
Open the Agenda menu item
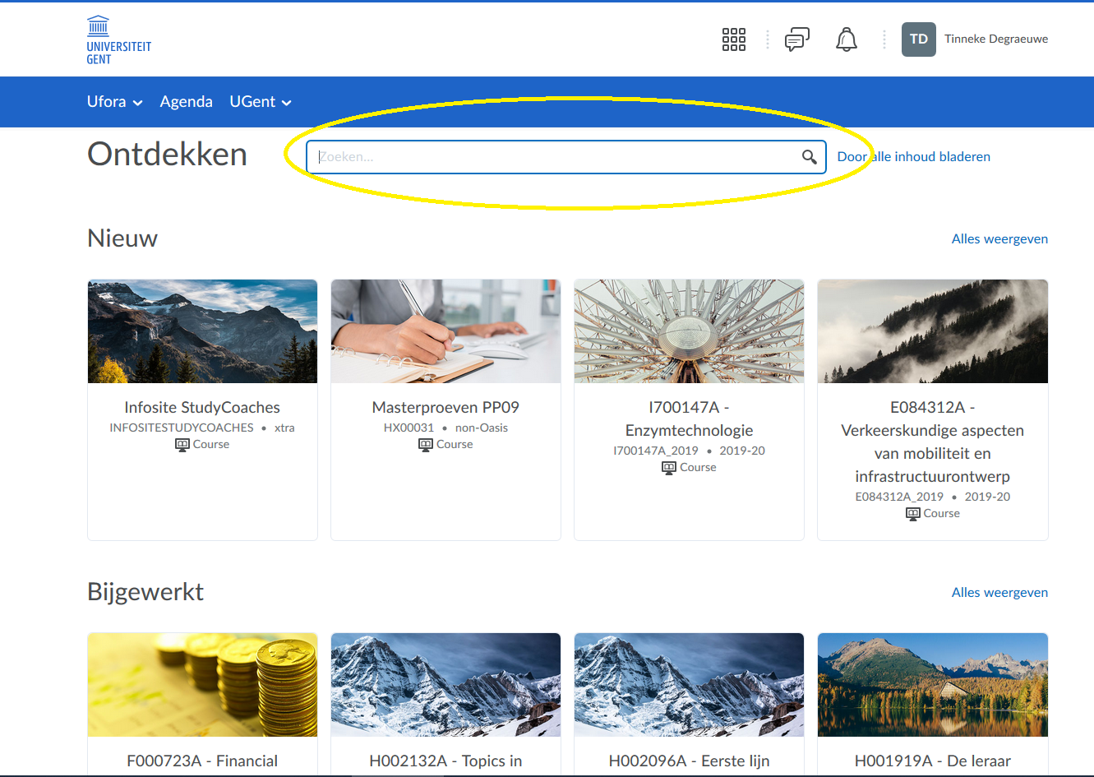pos(186,102)
